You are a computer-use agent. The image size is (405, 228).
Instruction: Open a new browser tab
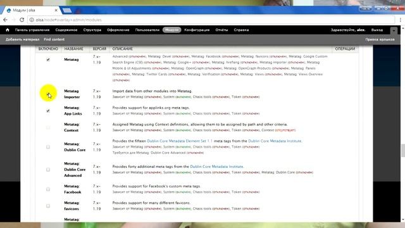click(67, 10)
